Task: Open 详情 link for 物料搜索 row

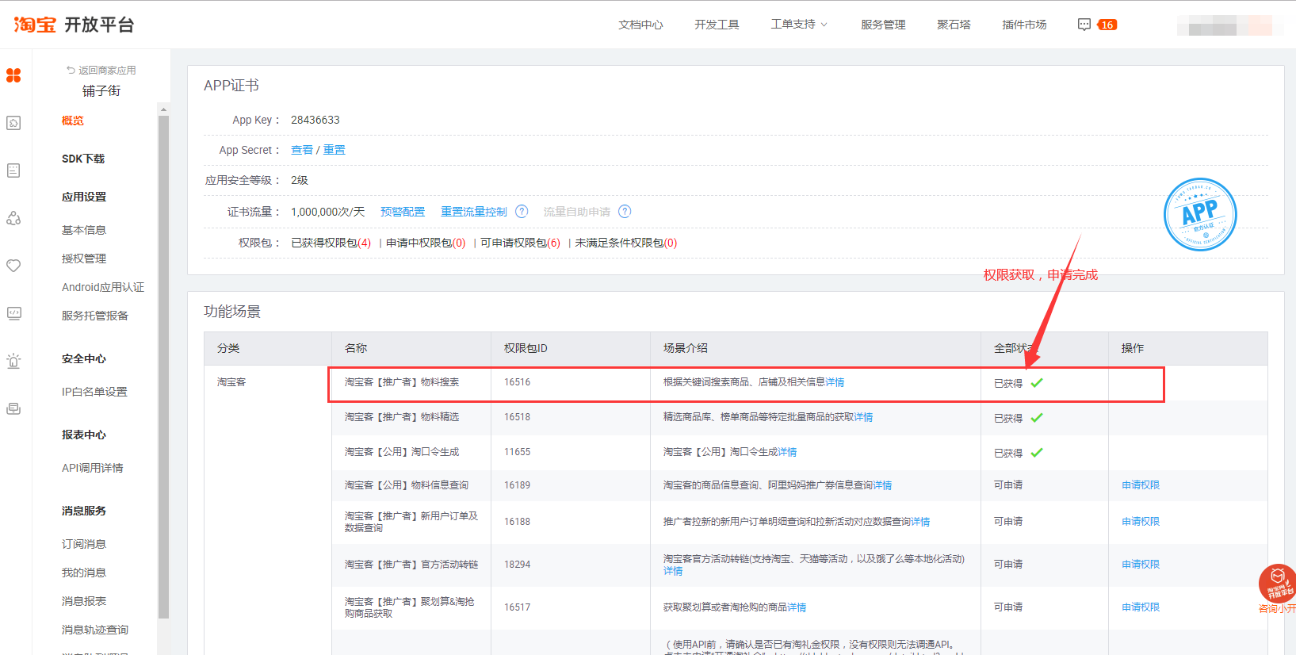Action: [835, 382]
